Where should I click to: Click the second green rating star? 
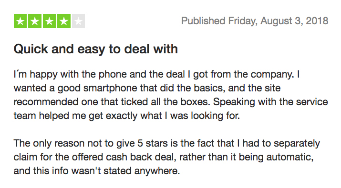coord(35,21)
